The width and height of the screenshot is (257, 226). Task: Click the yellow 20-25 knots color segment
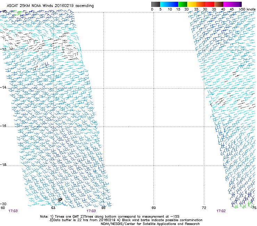pyautogui.click(x=192, y=4)
